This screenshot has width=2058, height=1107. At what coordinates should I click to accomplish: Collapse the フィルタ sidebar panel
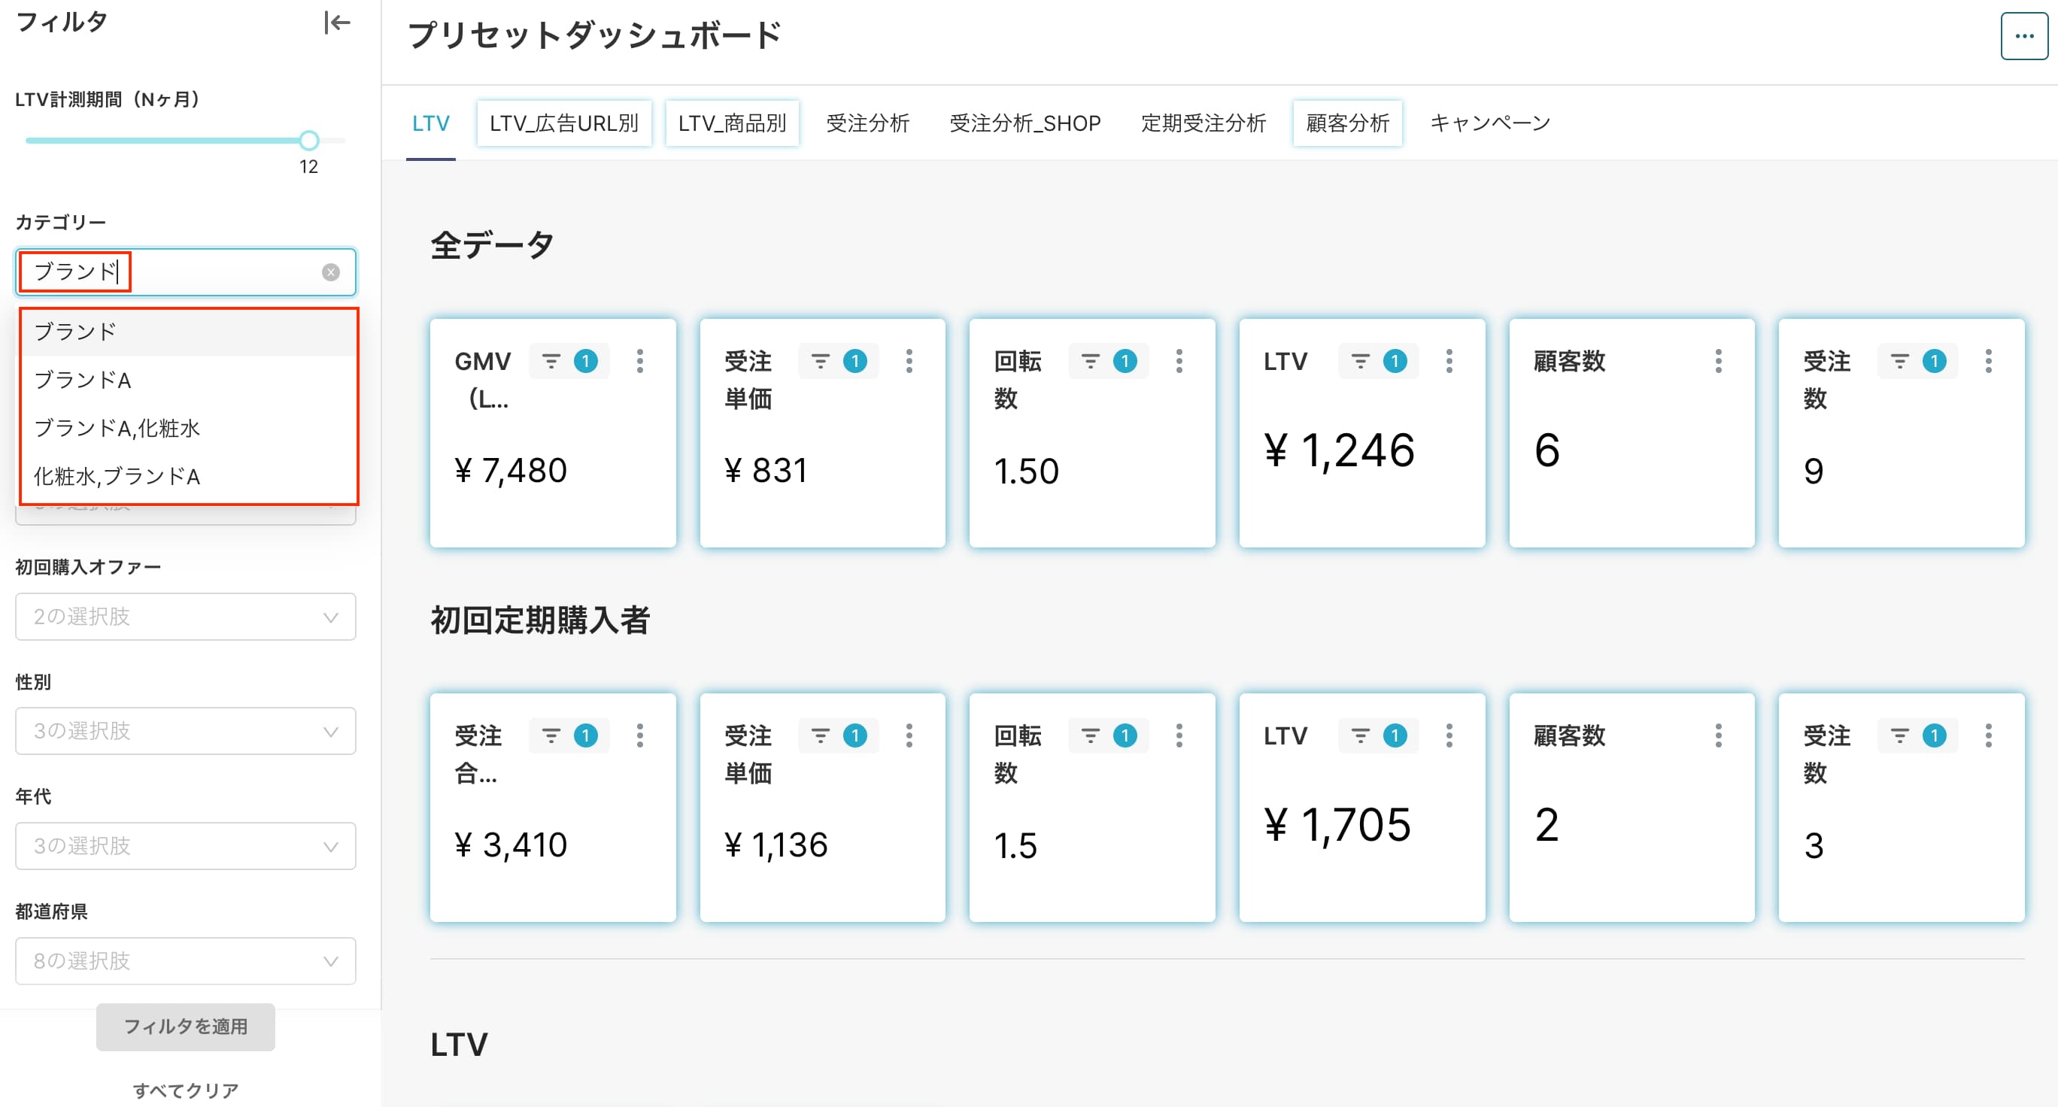click(337, 23)
